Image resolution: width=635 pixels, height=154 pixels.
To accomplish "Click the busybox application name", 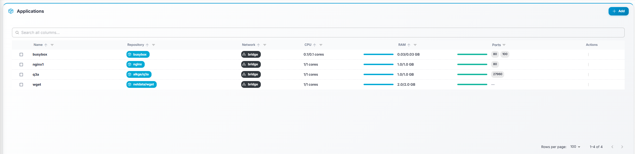I will point(40,54).
